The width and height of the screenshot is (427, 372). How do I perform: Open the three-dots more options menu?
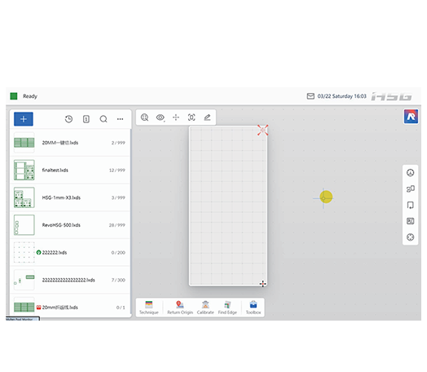coord(120,119)
